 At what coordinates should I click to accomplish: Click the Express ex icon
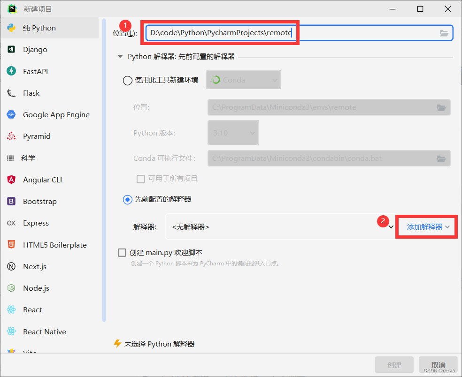pyautogui.click(x=11, y=223)
